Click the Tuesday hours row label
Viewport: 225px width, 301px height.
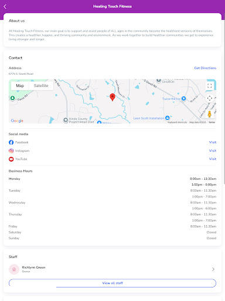(x=15, y=190)
